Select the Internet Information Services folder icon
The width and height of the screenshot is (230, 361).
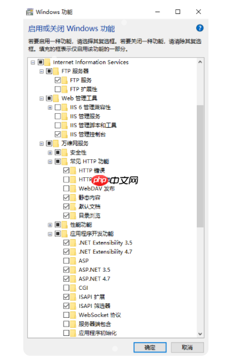(x=47, y=62)
